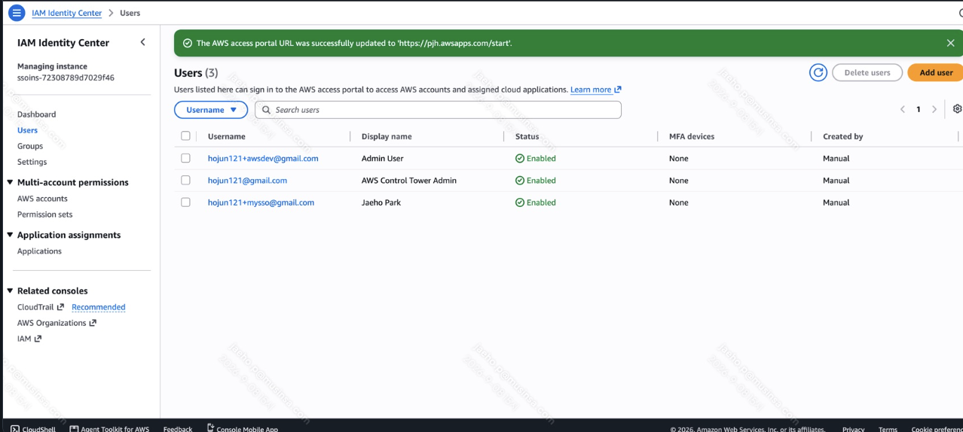
Task: Click the success checkmark icon in banner
Action: (188, 43)
